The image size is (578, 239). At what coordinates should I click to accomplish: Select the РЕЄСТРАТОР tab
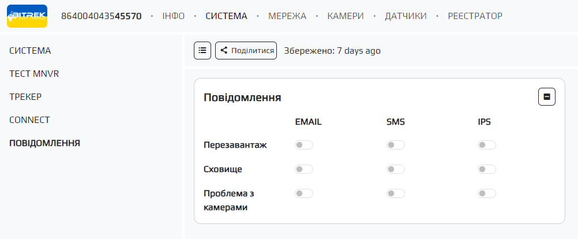pyautogui.click(x=475, y=16)
